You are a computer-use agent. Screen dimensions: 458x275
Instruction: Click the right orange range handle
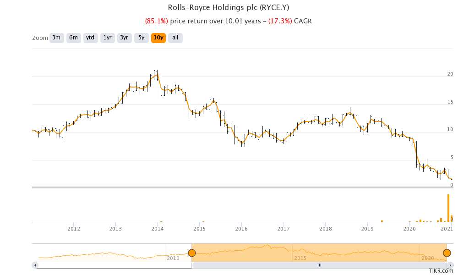click(x=447, y=252)
